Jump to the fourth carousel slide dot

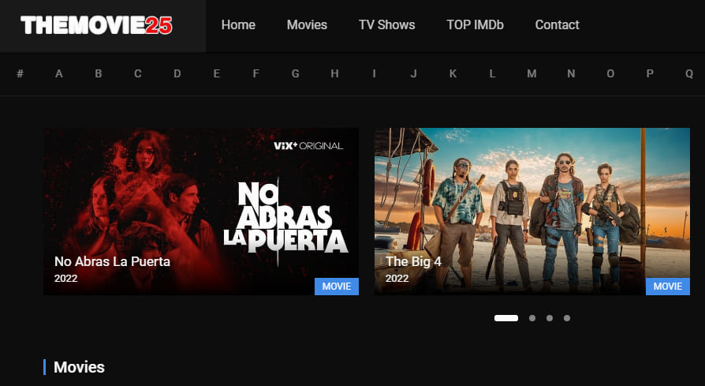pyautogui.click(x=567, y=318)
